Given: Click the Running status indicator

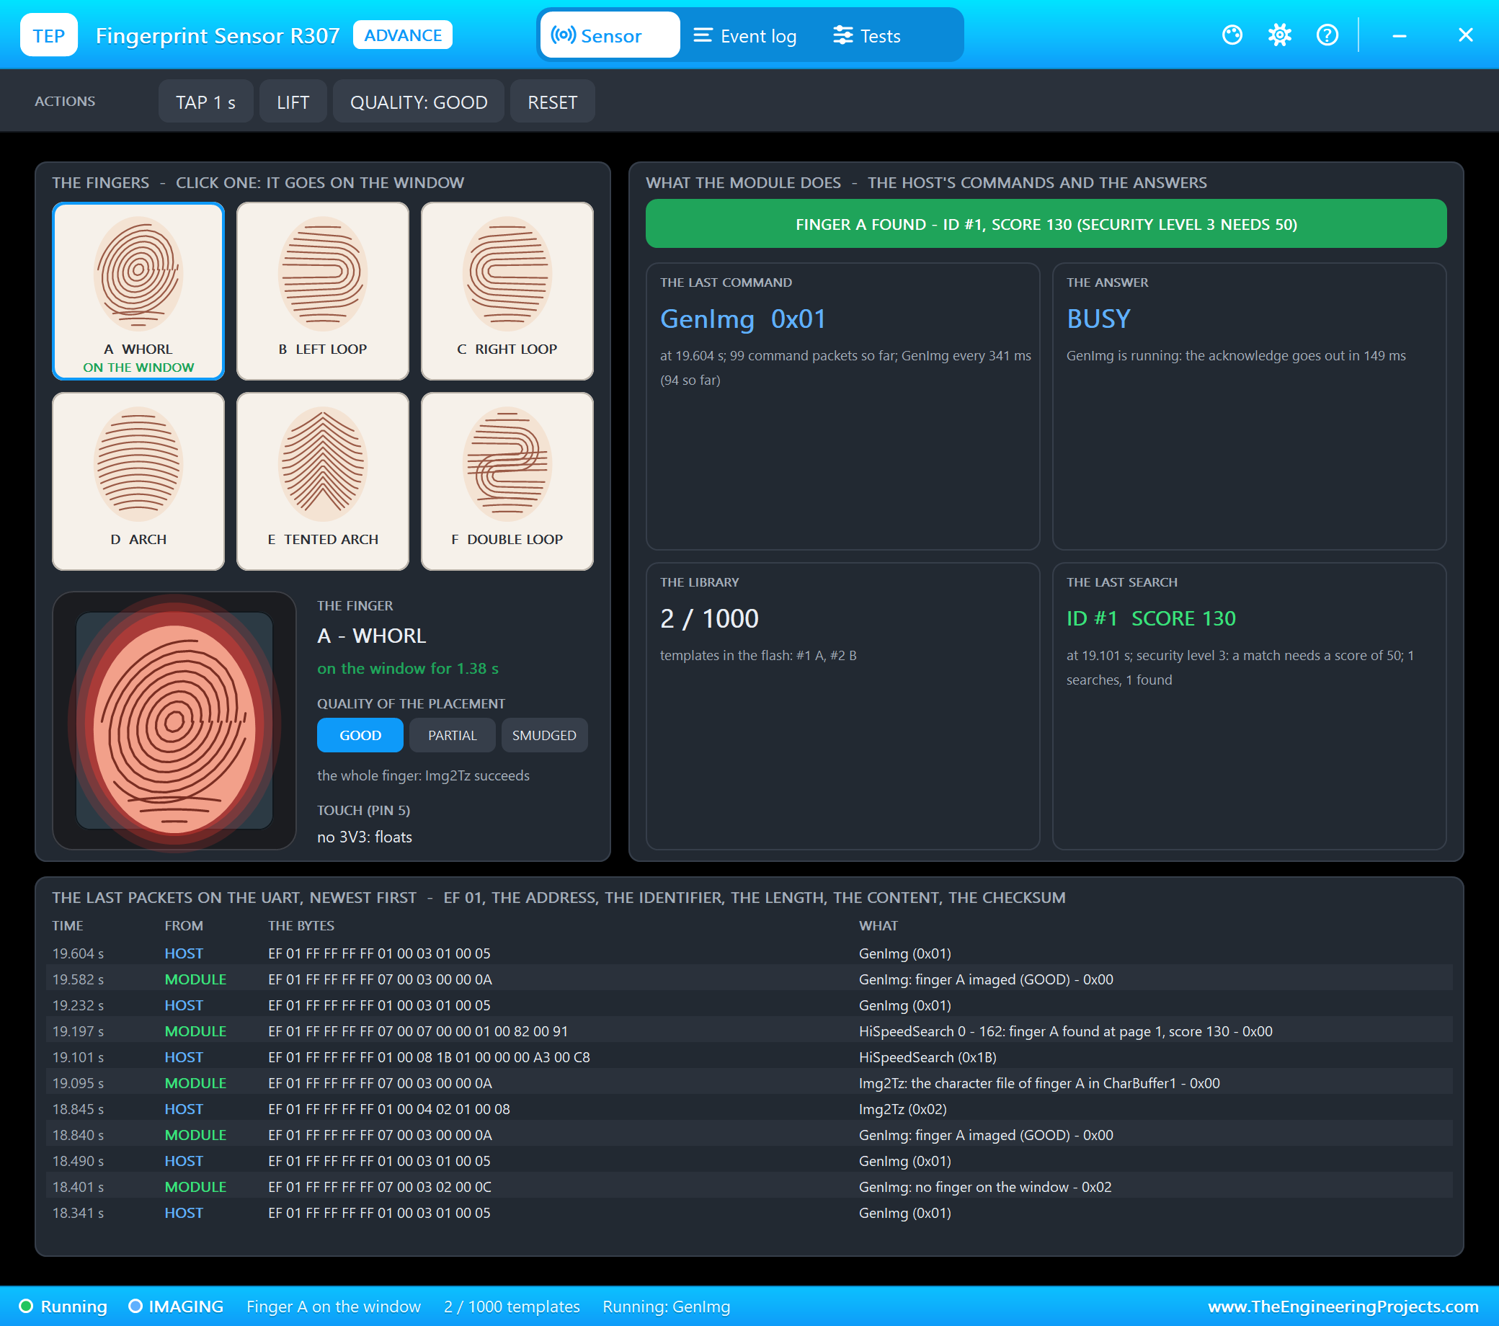Looking at the screenshot, I should tap(63, 1307).
